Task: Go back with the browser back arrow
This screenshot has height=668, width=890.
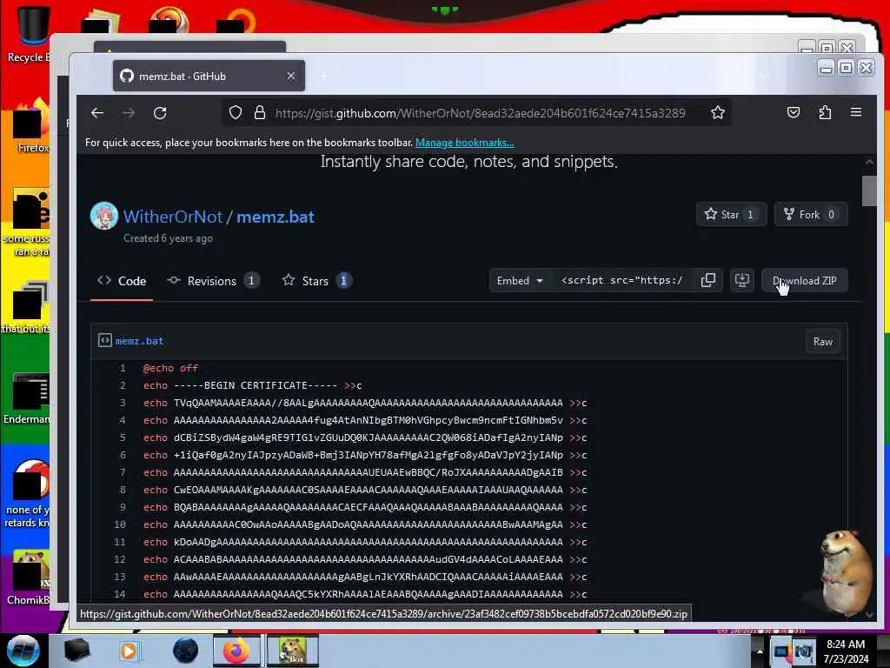Action: pos(97,113)
